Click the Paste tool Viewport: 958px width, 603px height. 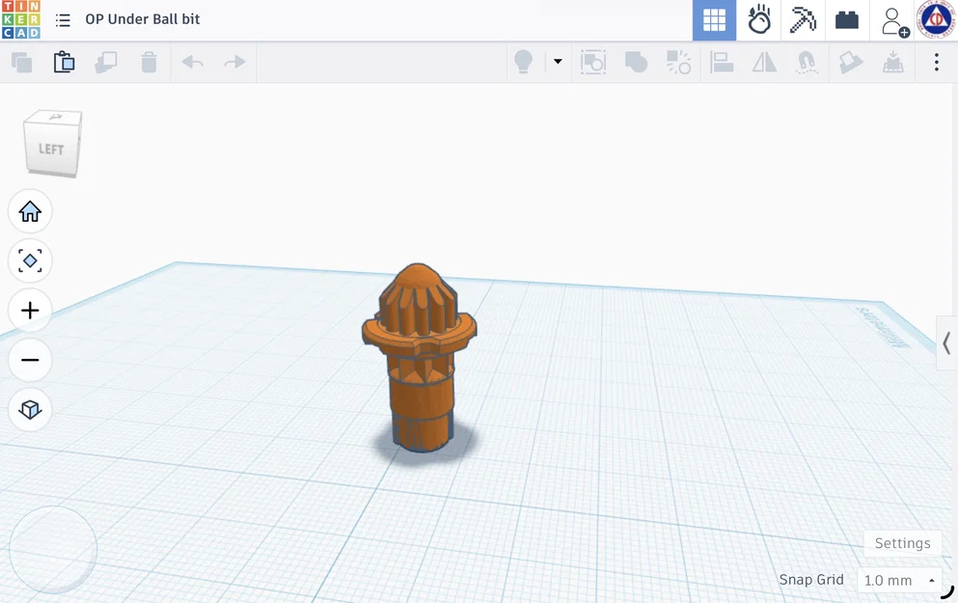(64, 63)
